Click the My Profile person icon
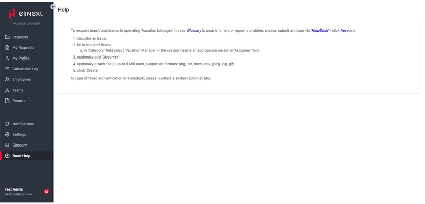The image size is (425, 204). pos(7,58)
